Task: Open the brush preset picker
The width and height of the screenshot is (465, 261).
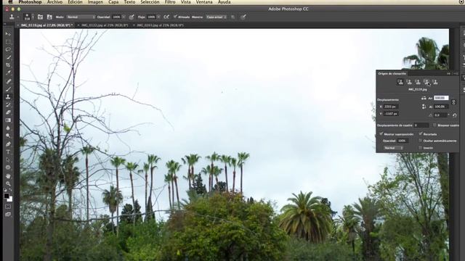Action: click(33, 17)
